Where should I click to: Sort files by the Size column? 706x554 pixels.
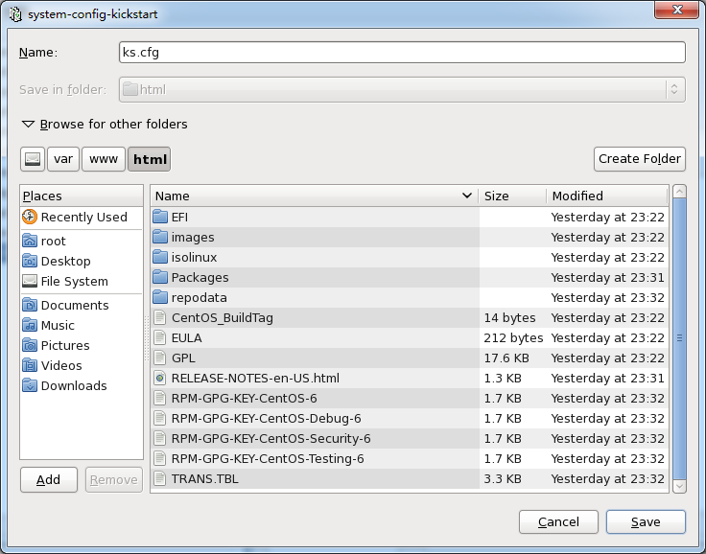coord(513,196)
